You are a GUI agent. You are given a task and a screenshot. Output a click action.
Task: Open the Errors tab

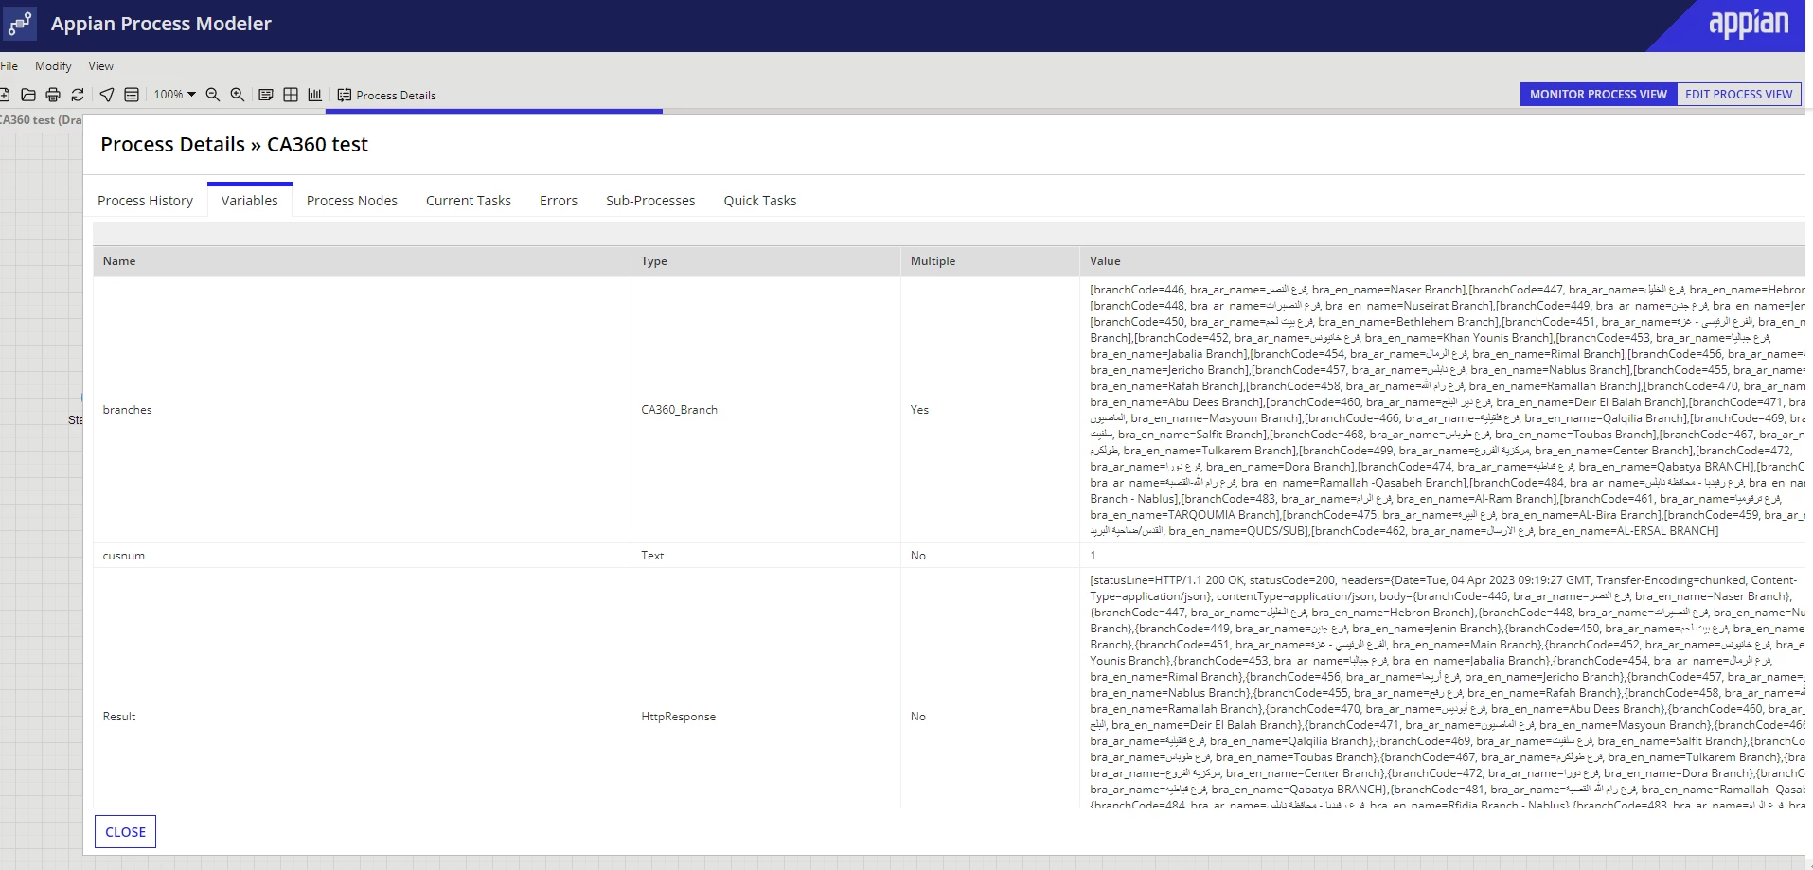pyautogui.click(x=559, y=201)
